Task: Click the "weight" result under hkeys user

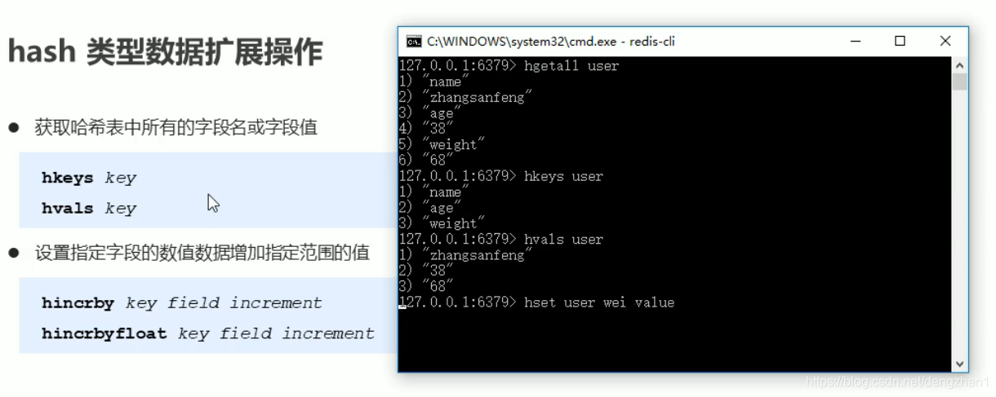Action: (x=455, y=223)
